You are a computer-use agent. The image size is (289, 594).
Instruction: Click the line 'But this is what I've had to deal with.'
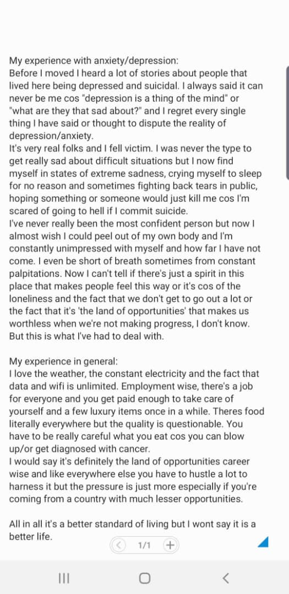86,336
